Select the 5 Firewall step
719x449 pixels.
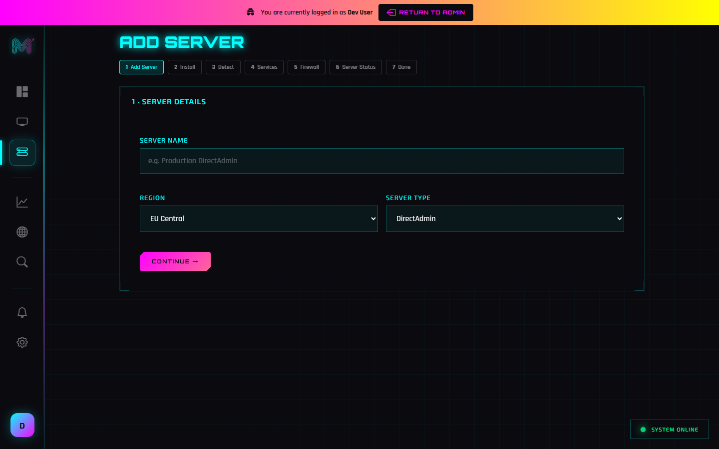(x=307, y=67)
